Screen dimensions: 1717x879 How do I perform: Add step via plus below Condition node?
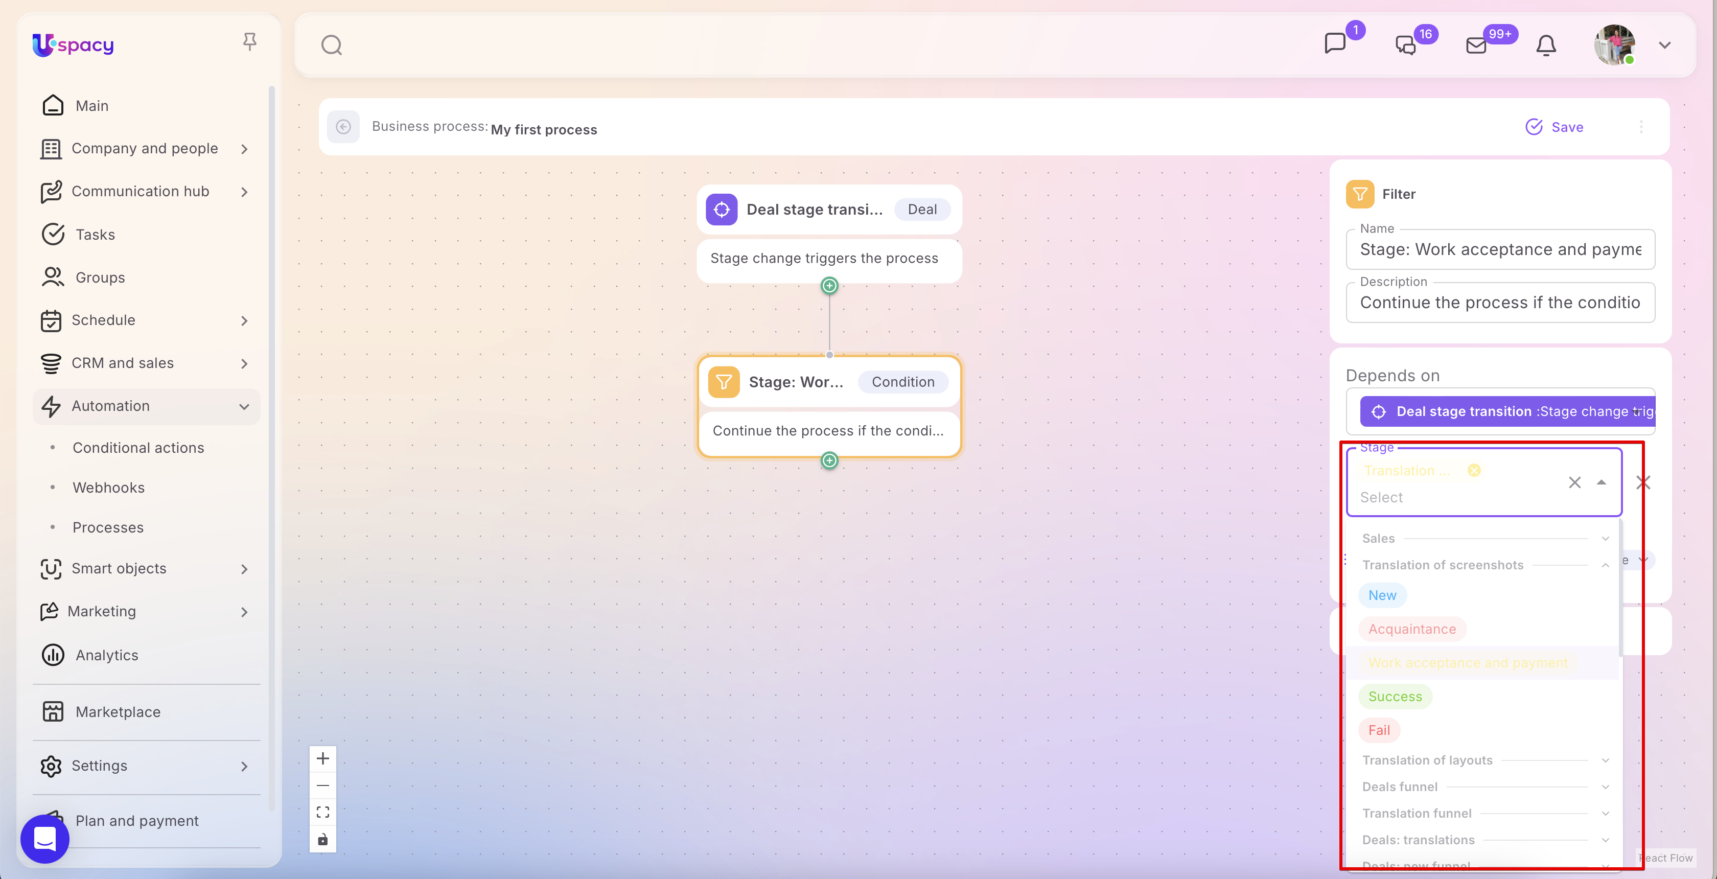829,460
